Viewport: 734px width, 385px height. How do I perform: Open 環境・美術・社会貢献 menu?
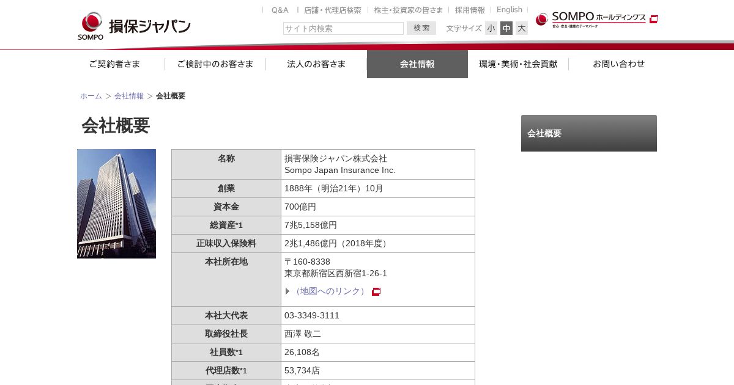[x=518, y=64]
